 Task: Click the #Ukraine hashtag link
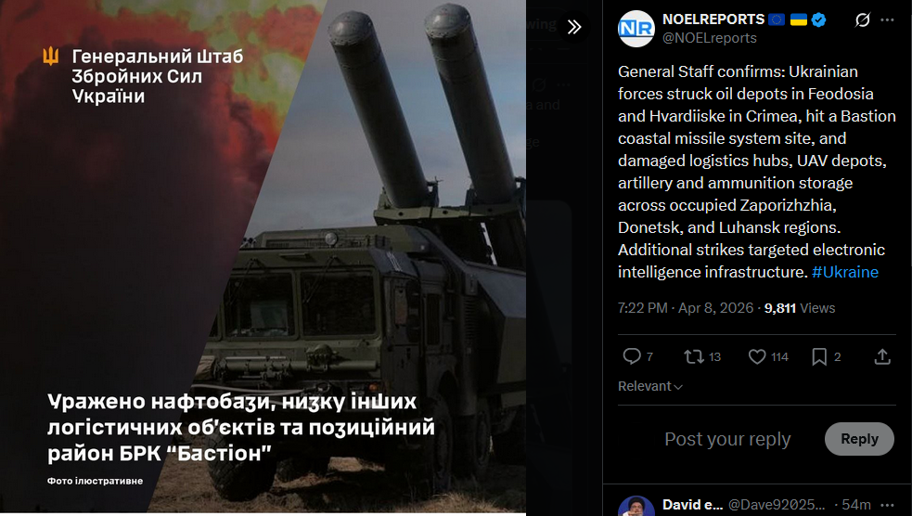click(844, 272)
